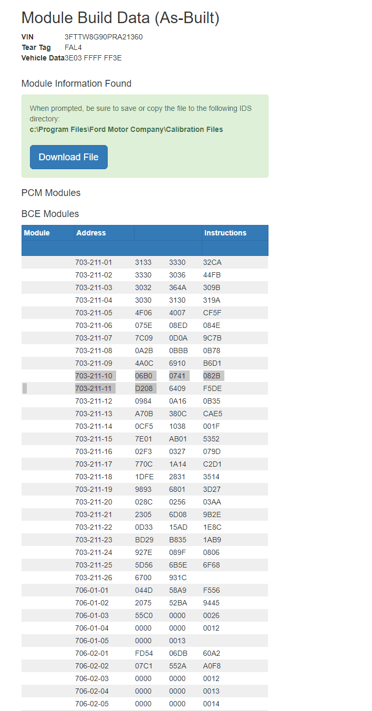Click the value F556 in row 706-01-01
The image size is (372, 711).
point(212,590)
